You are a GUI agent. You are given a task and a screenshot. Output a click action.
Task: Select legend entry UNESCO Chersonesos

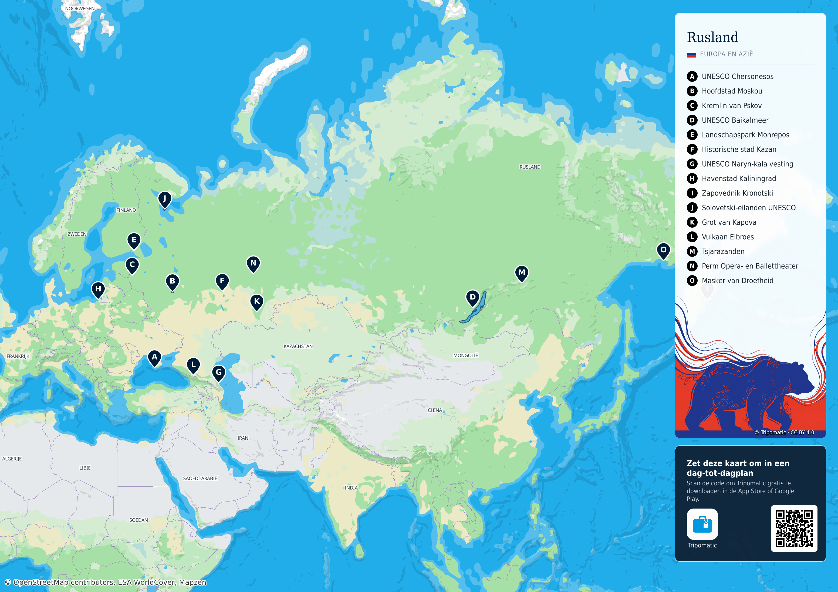tap(730, 76)
